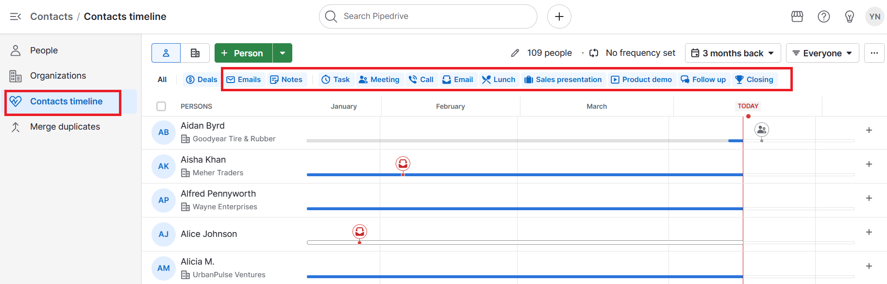Image resolution: width=887 pixels, height=284 pixels.
Task: Add activity for Alice Johnson plus icon
Action: pyautogui.click(x=869, y=232)
